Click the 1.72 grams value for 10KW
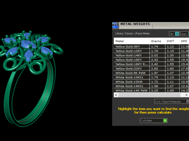189x141 pixels. pos(154,82)
